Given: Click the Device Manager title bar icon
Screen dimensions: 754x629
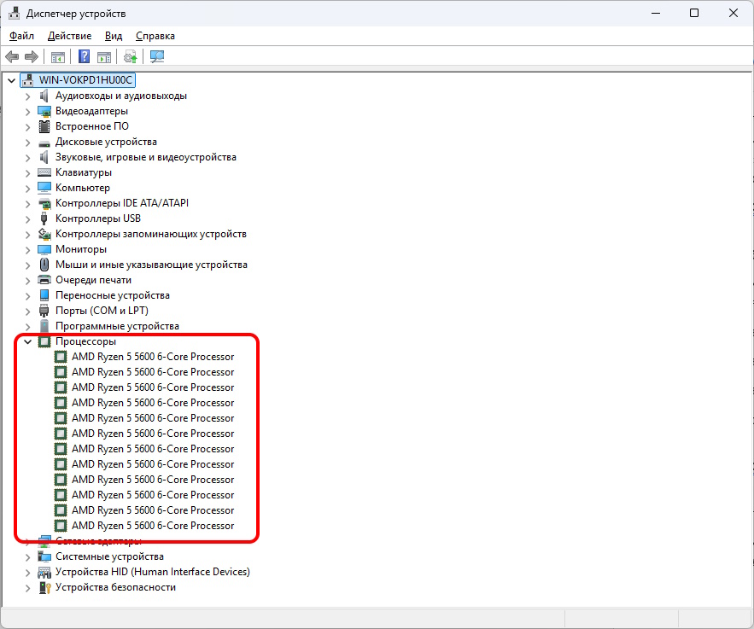Looking at the screenshot, I should click(15, 13).
